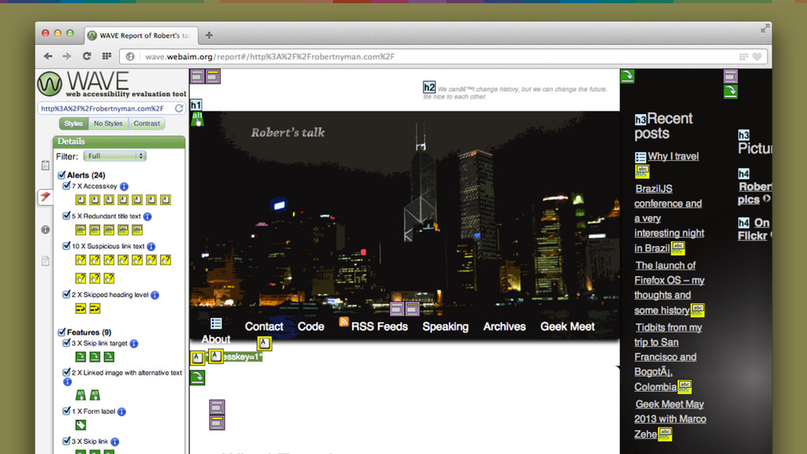Reload the WAVE report via refresh icon
807x454 pixels.
[x=179, y=108]
